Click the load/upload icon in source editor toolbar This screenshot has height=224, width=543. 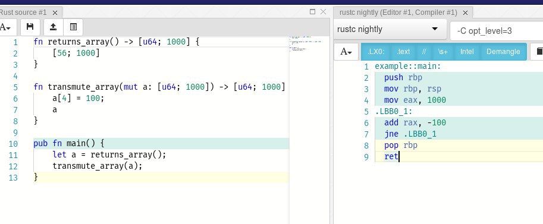point(54,27)
